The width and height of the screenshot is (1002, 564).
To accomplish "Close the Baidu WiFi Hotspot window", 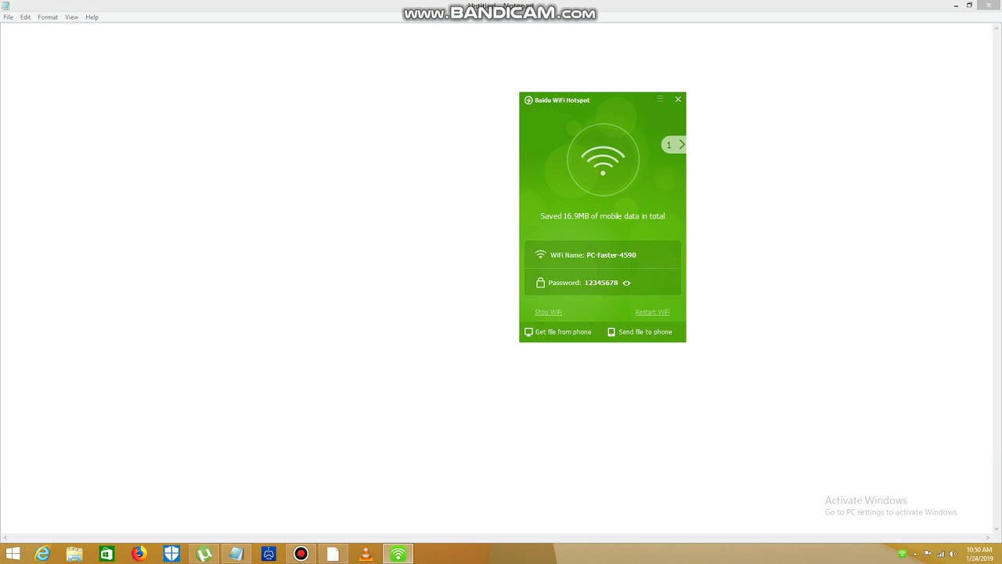I will click(678, 99).
